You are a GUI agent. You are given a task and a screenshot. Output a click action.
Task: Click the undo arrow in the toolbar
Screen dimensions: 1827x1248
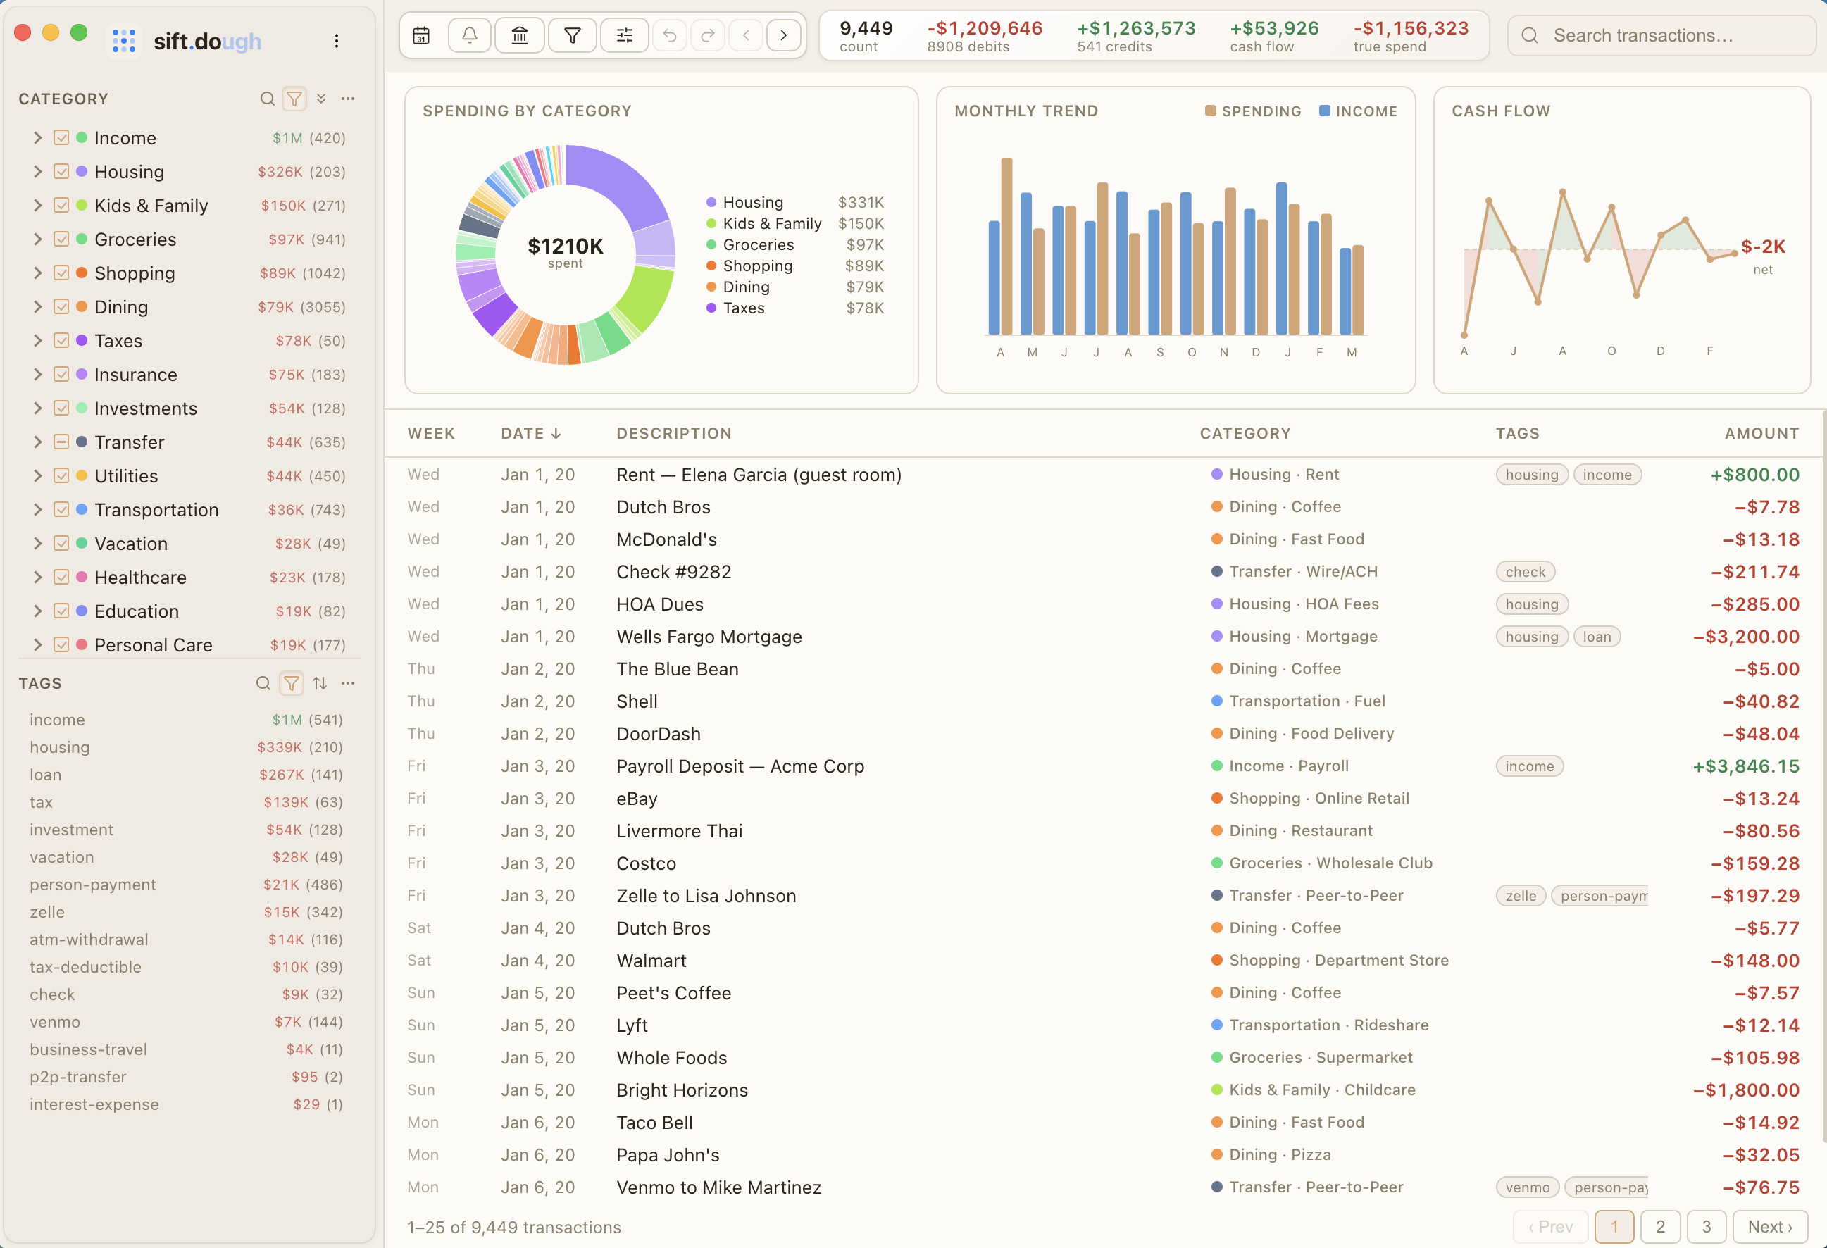pyautogui.click(x=669, y=35)
